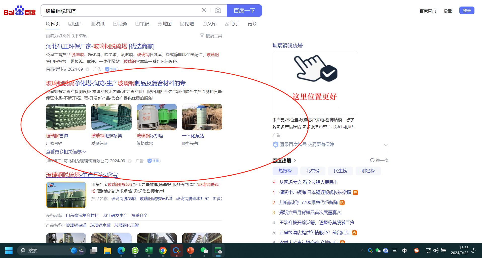Open File Explorer from the taskbar
Image resolution: width=482 pixels, height=258 pixels.
[x=107, y=250]
